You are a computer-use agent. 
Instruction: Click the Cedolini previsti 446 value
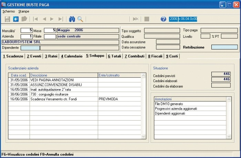tap(221, 74)
